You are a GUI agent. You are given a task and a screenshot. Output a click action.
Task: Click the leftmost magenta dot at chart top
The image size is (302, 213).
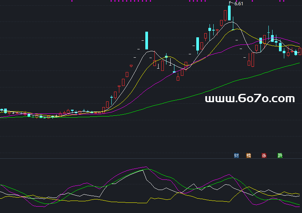(x=72, y=1)
